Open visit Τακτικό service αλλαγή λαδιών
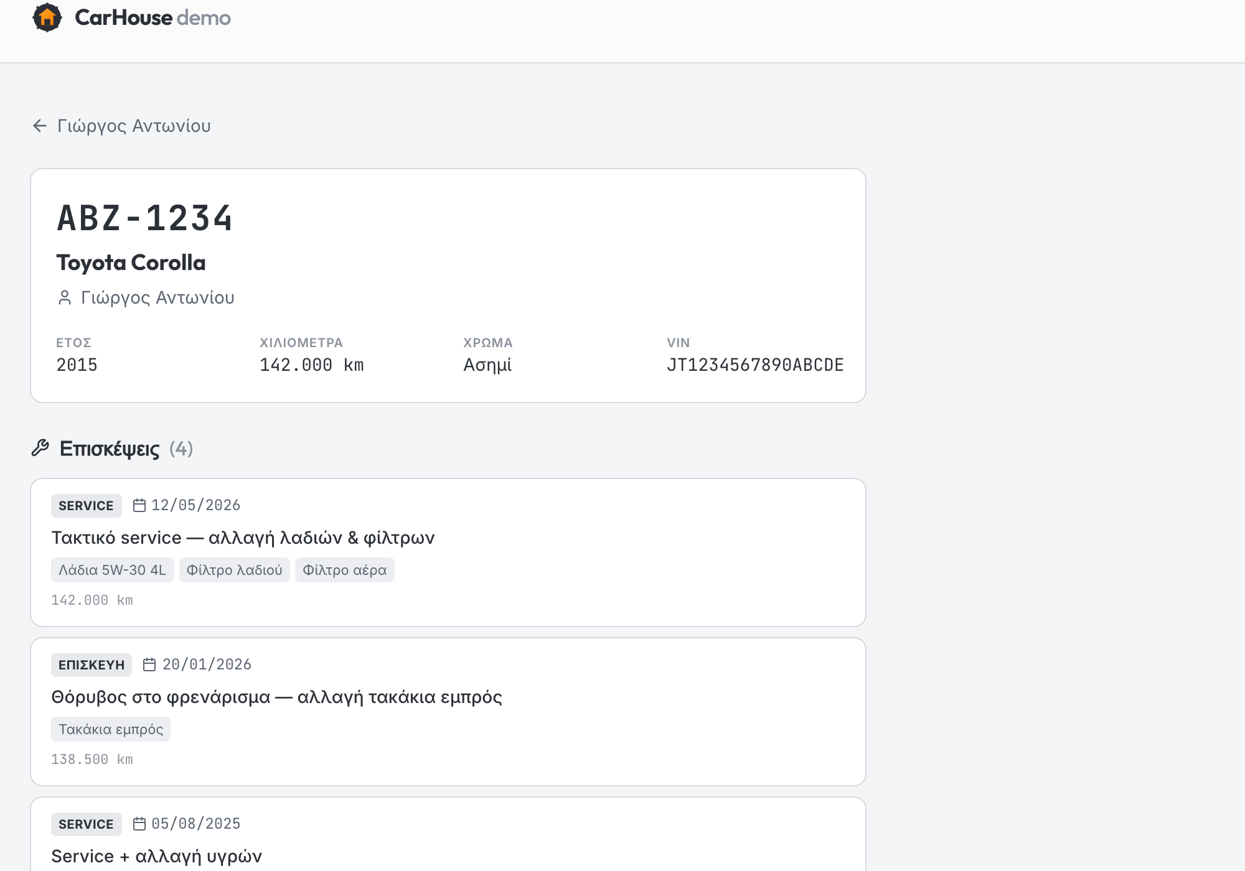This screenshot has height=871, width=1245. (448, 552)
